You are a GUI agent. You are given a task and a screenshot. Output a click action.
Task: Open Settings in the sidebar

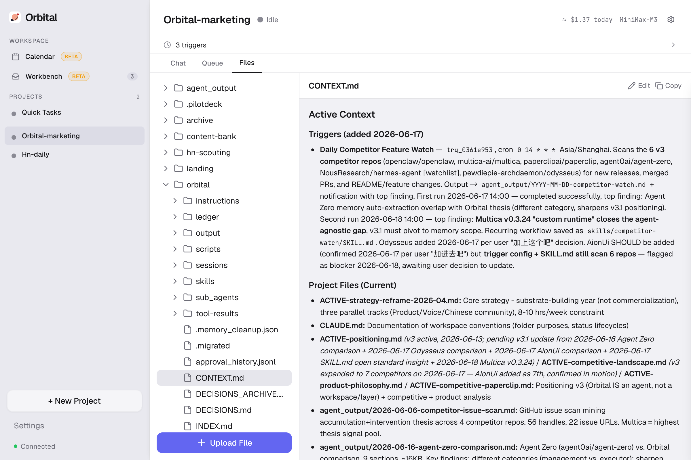[x=29, y=426]
